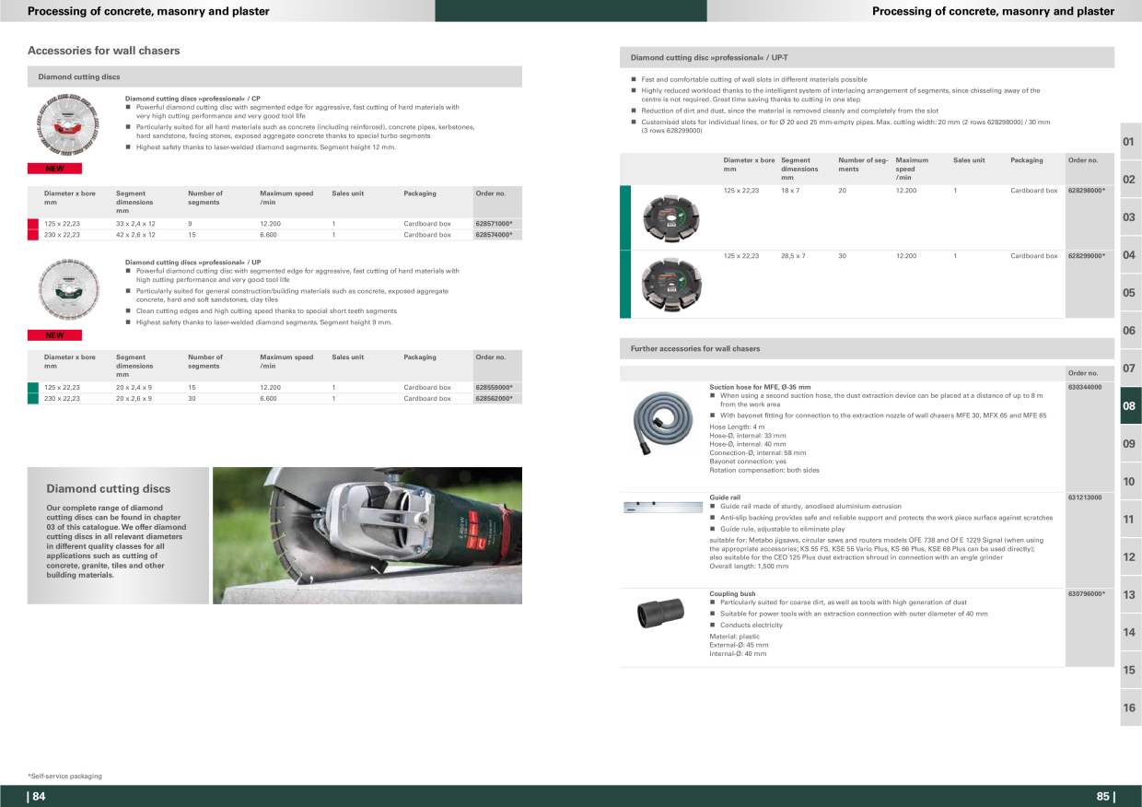Select order number 630344000
This screenshot has width=1142, height=807.
point(1085,387)
